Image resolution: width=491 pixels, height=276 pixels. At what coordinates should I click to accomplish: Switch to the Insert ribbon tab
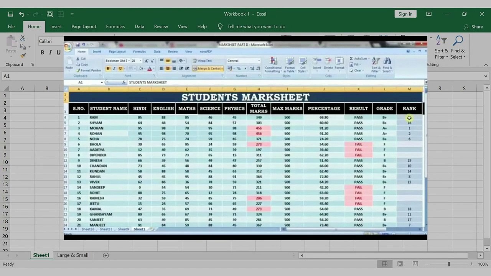56,26
